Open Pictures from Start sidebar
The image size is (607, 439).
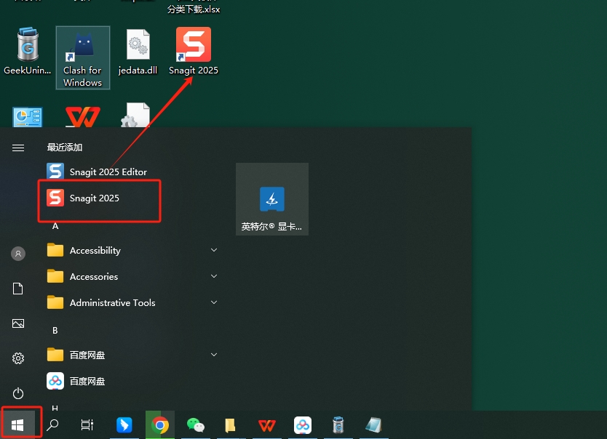tap(18, 323)
